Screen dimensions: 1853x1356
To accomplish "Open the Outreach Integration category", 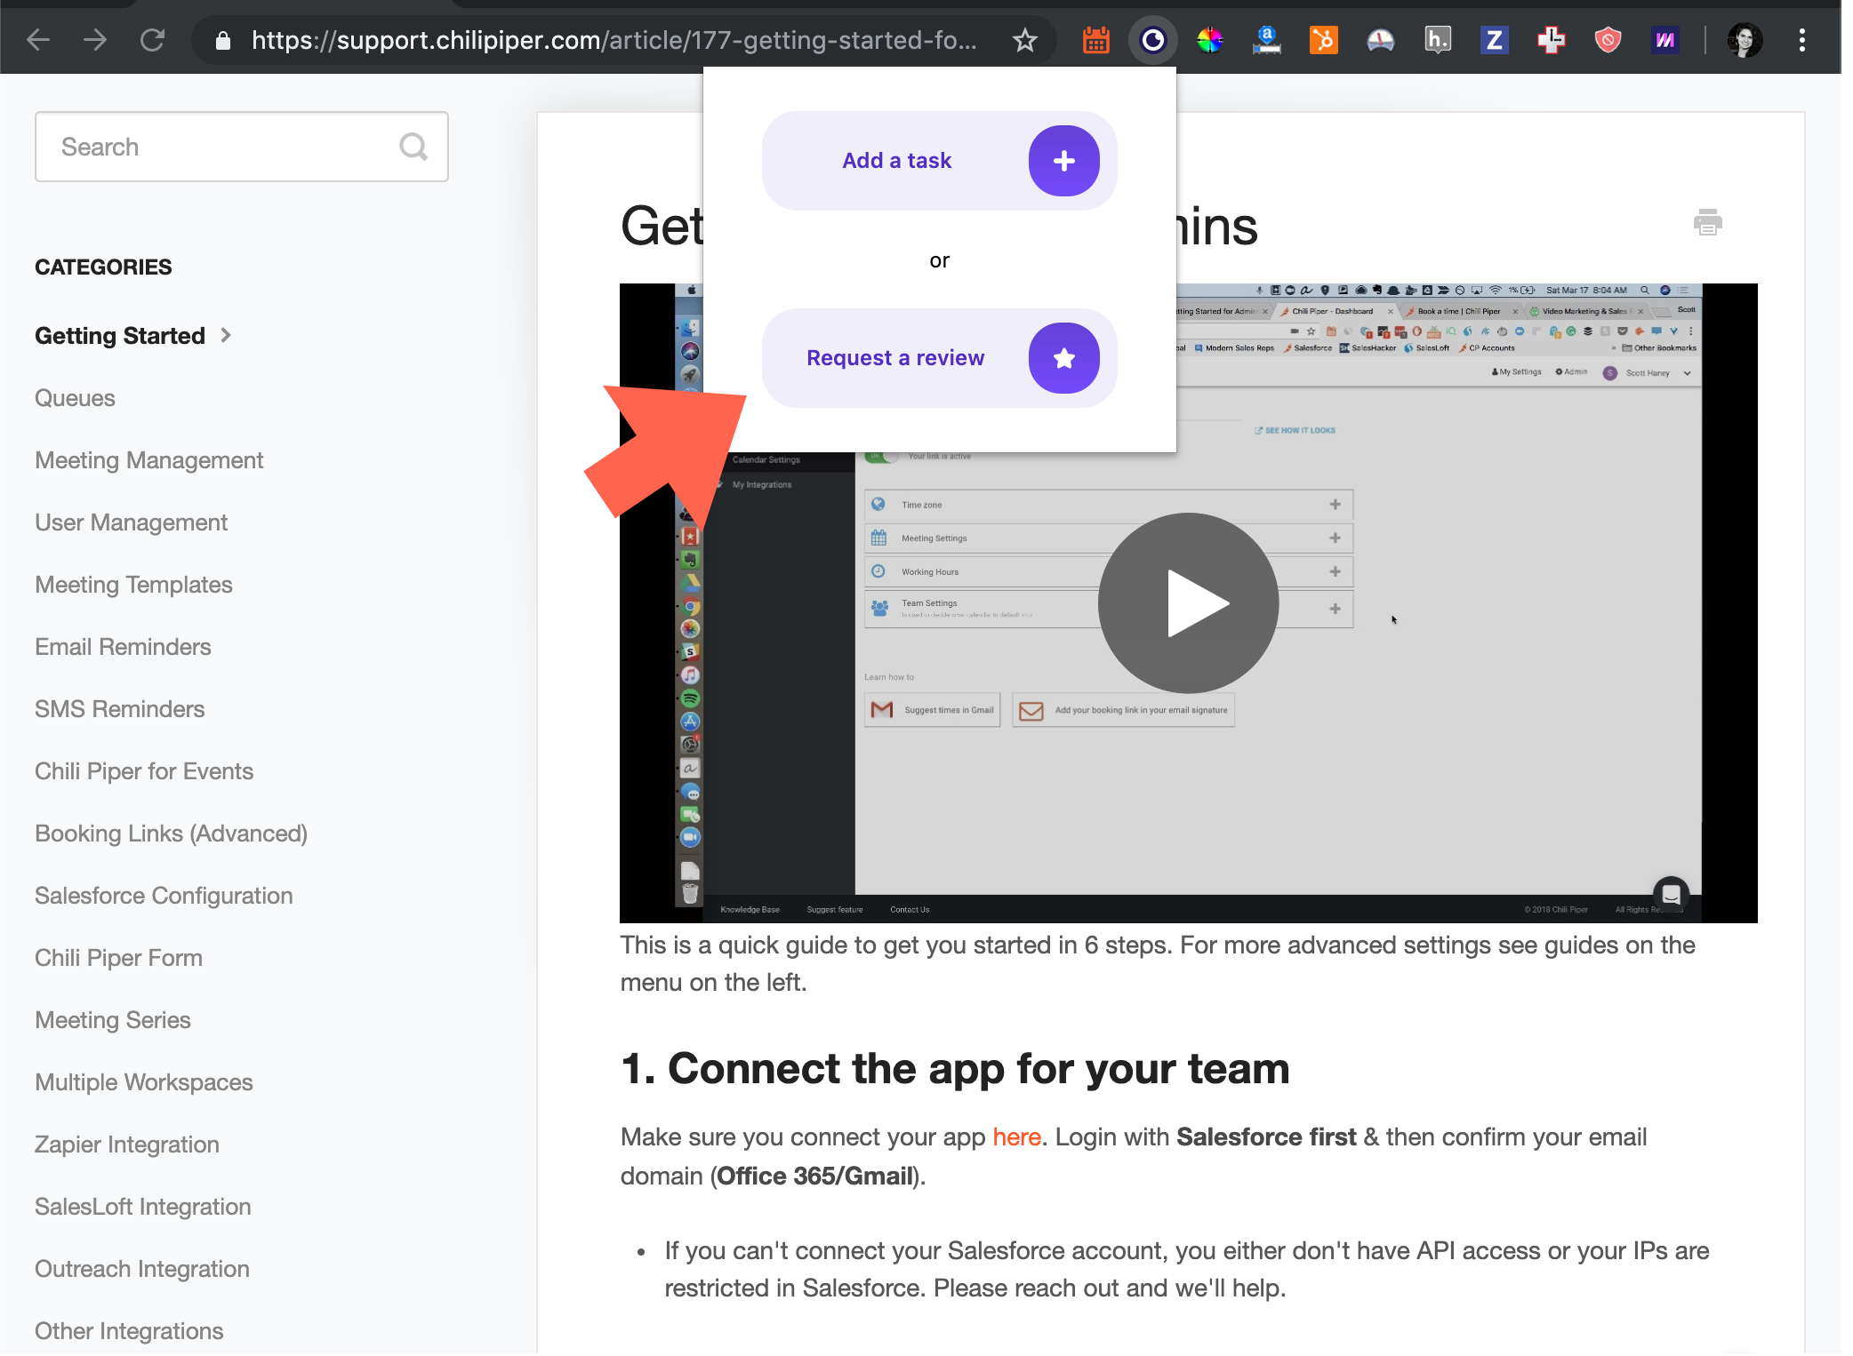I will 142,1269.
